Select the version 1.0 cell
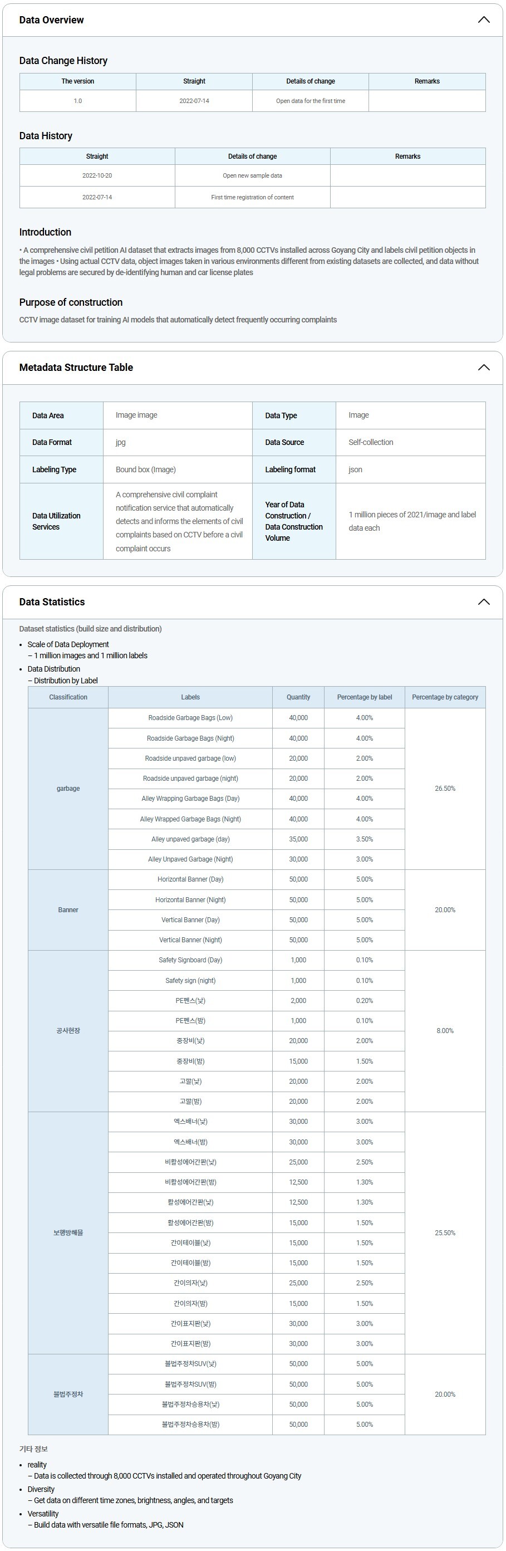The image size is (506, 1551). pyautogui.click(x=77, y=101)
